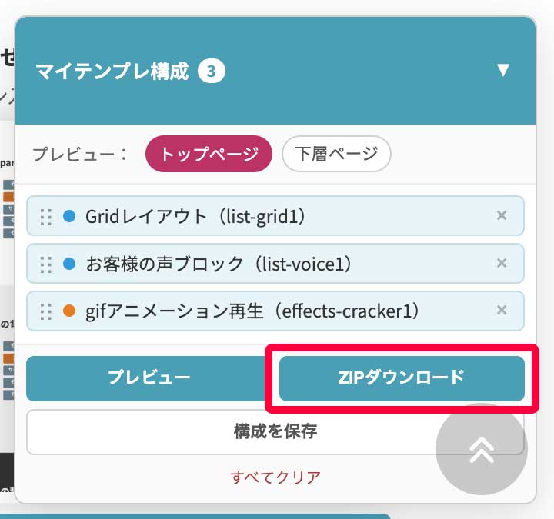554x519 pixels.
Task: Switch preview to 下層ページ
Action: pyautogui.click(x=336, y=154)
